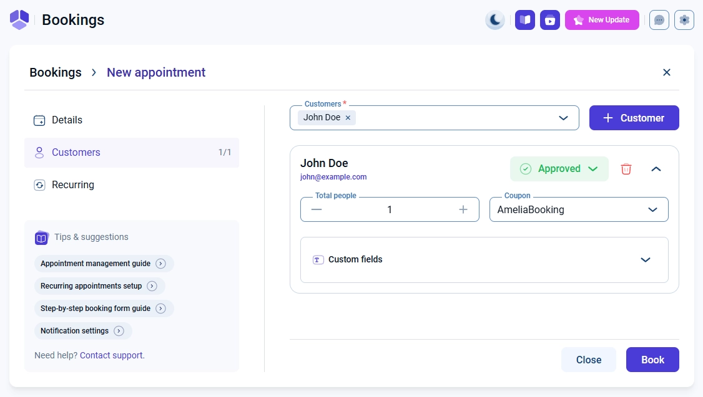Click the Customers person icon
Screen dimensions: 703x397
point(39,153)
